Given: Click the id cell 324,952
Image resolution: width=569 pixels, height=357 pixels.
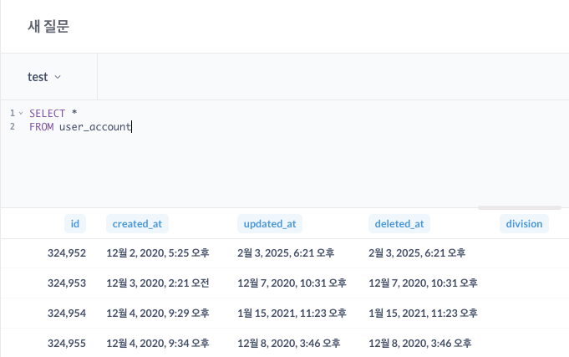Looking at the screenshot, I should point(67,252).
